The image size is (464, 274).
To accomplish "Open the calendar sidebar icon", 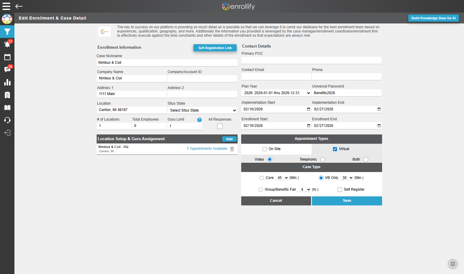I will tap(7, 57).
